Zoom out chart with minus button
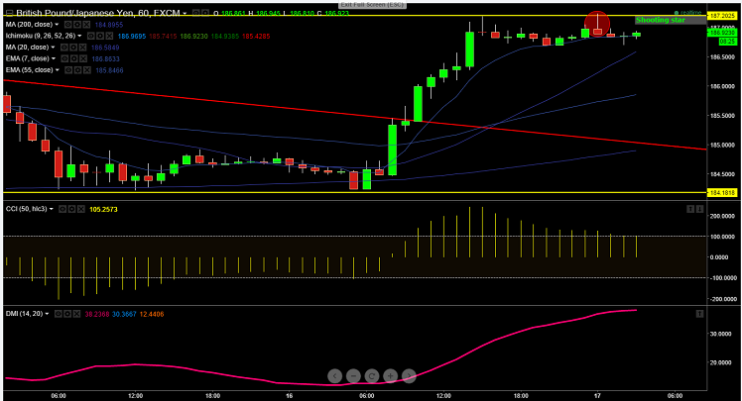 (353, 376)
